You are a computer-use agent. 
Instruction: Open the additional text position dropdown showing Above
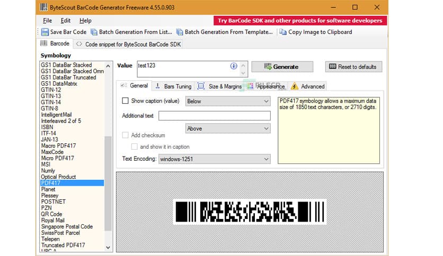pos(228,129)
